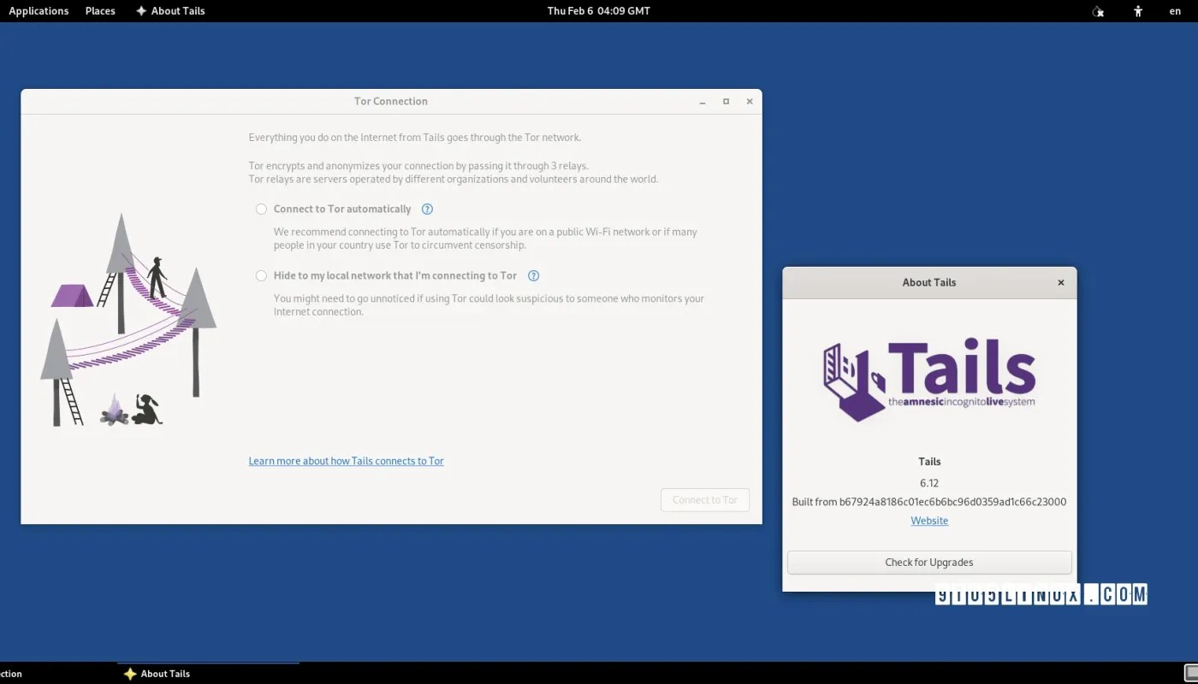Close the About Tails dialog

pyautogui.click(x=1061, y=283)
